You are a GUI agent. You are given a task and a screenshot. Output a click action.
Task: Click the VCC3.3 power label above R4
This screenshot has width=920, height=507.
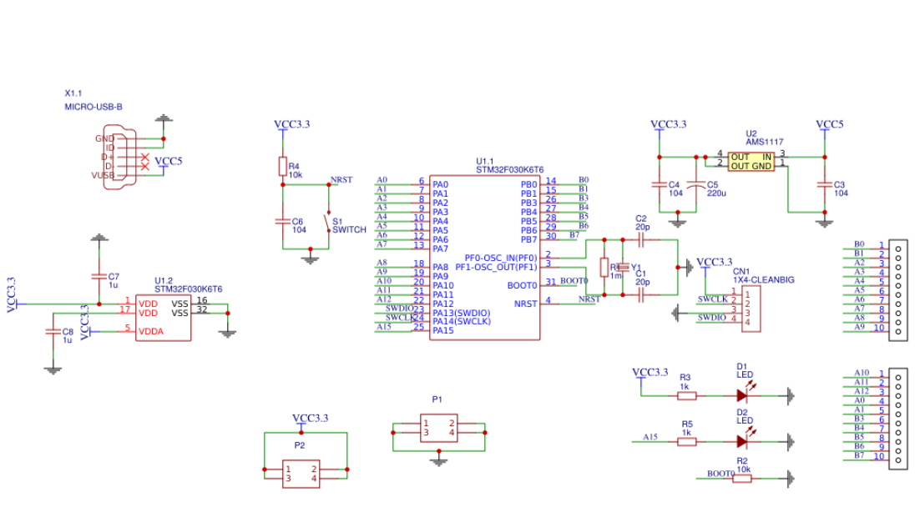click(291, 124)
